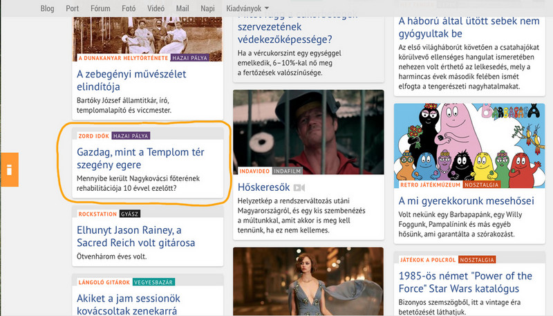
Task: Click text Helyzetkép a rendszerváltozás utáni
Action: pyautogui.click(x=293, y=201)
